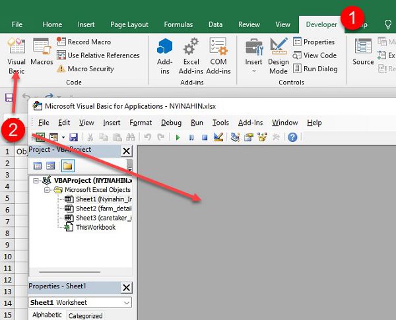This screenshot has width=396, height=320.
Task: Open the VBA Format menu
Action: (x=141, y=123)
